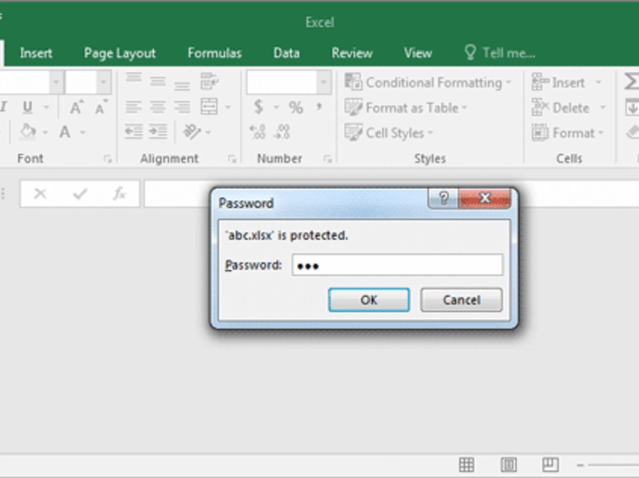
Task: Open the Formulas tab
Action: click(x=215, y=54)
